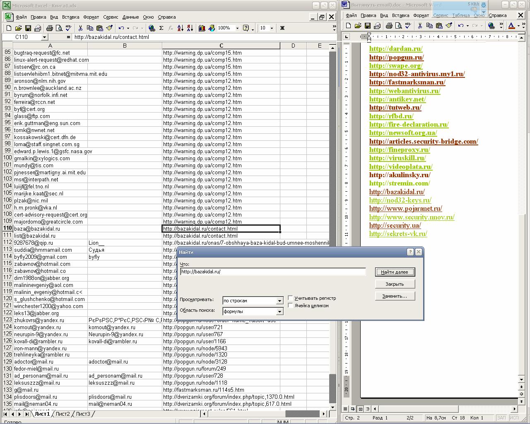Click 'Закрыть' button in Find dialog
The image size is (530, 424).
[395, 284]
